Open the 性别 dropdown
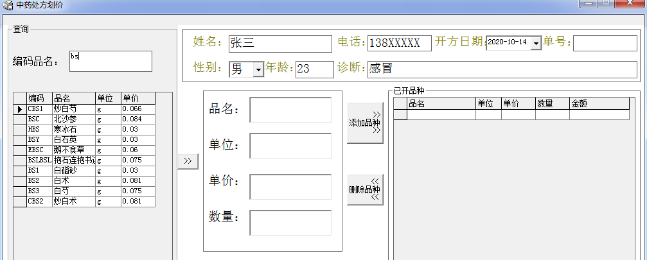 coord(258,69)
